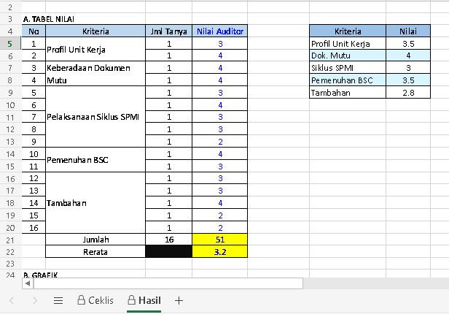Select the yellow Jumlah total cell 51

(x=220, y=240)
